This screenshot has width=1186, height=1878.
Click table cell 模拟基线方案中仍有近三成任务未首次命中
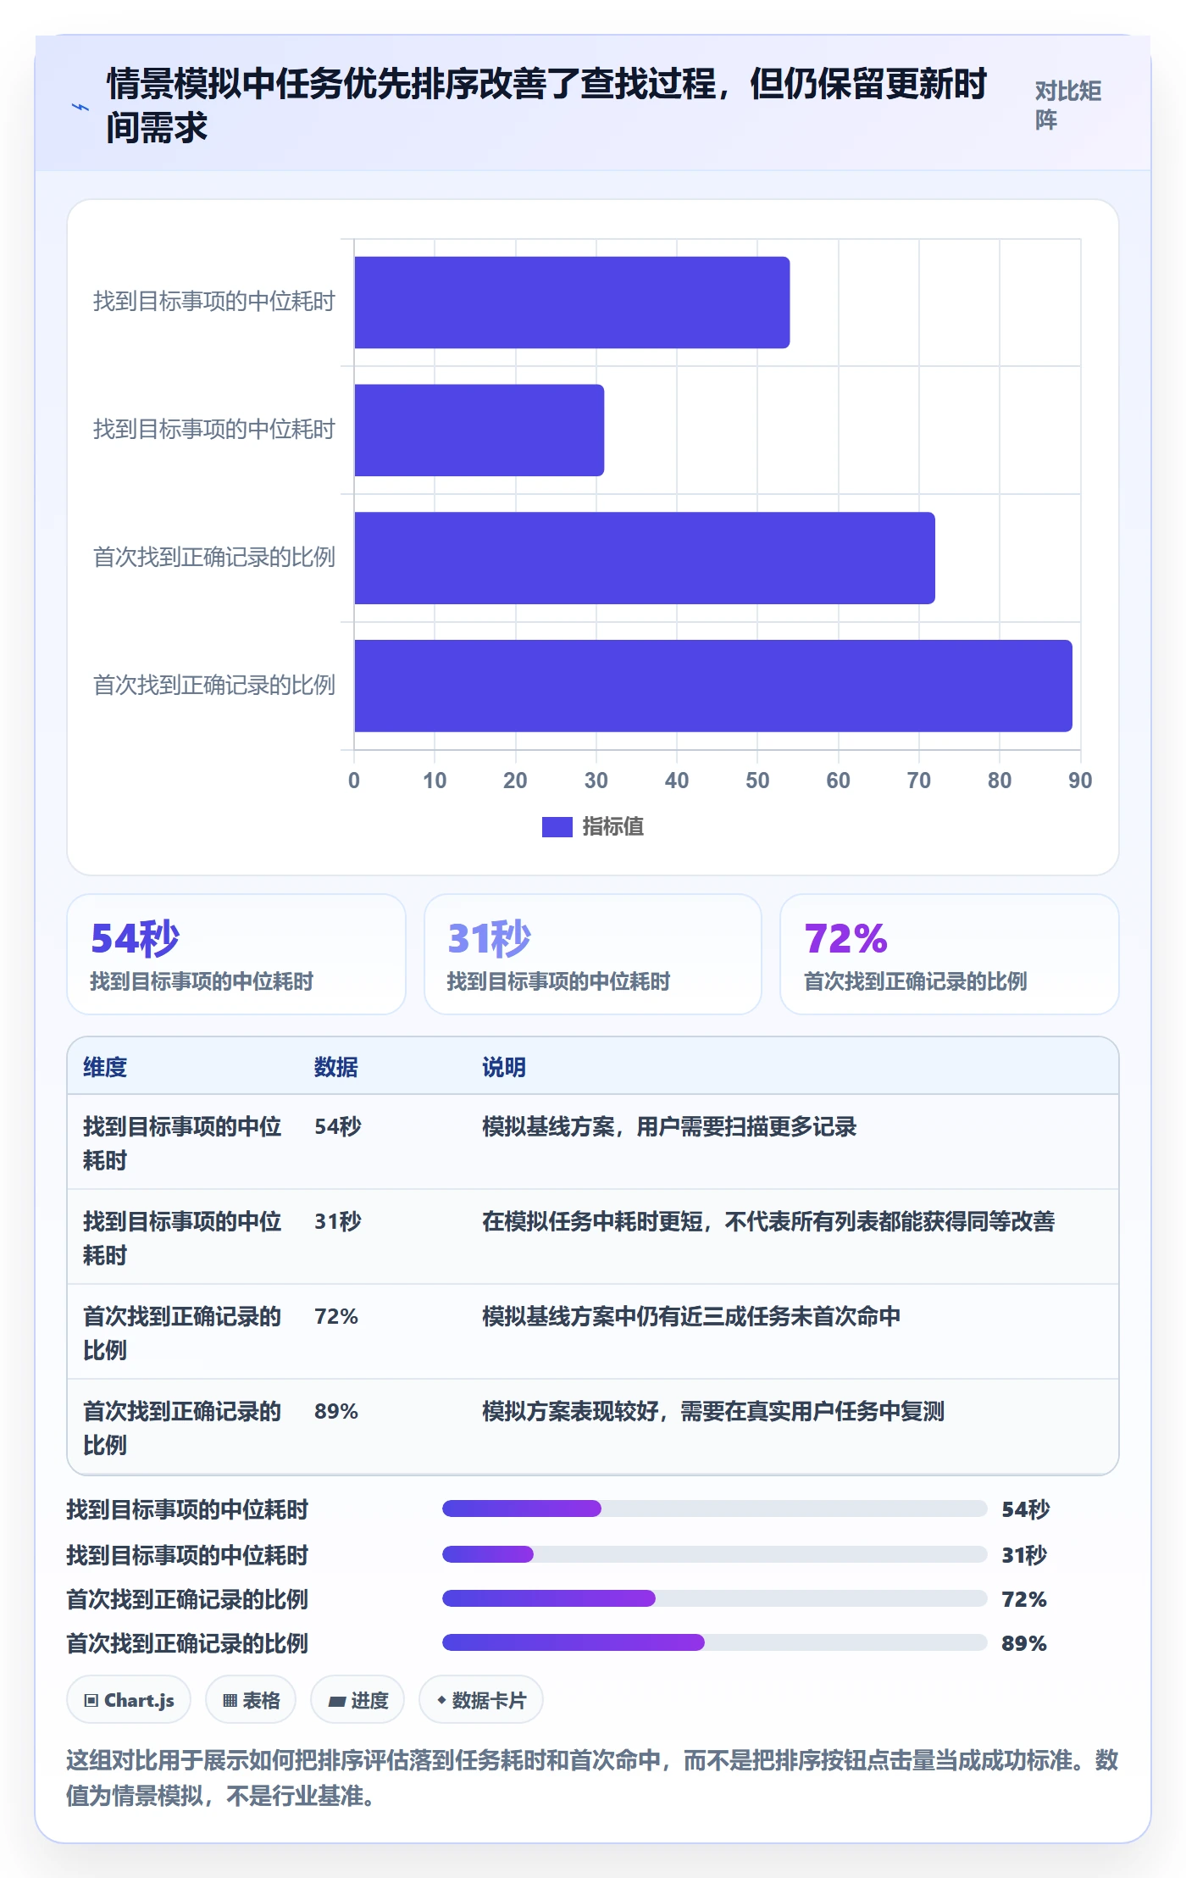pos(691,1316)
